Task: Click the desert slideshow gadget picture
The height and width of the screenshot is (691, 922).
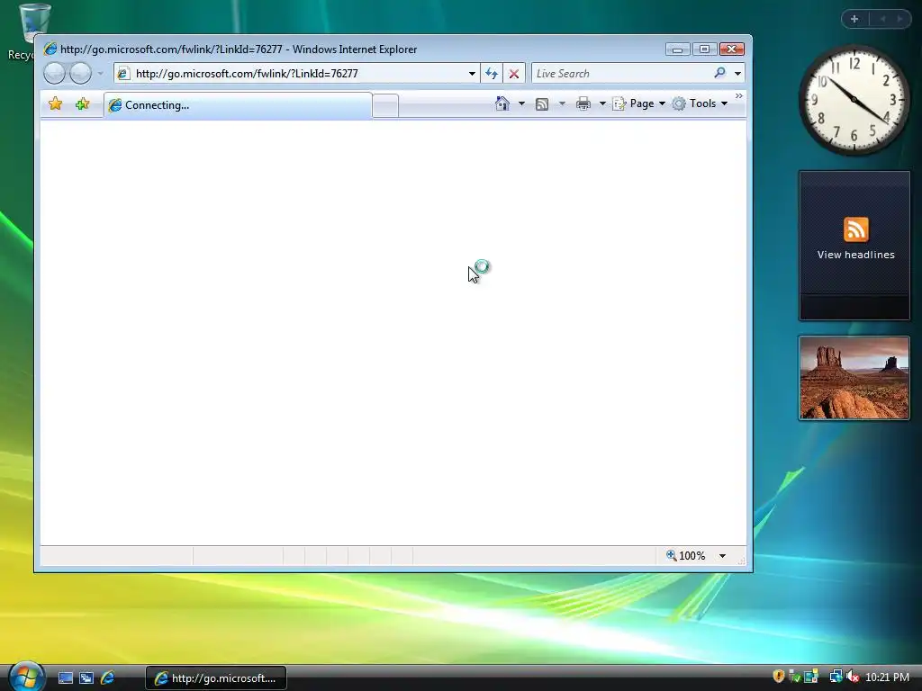Action: (x=854, y=378)
